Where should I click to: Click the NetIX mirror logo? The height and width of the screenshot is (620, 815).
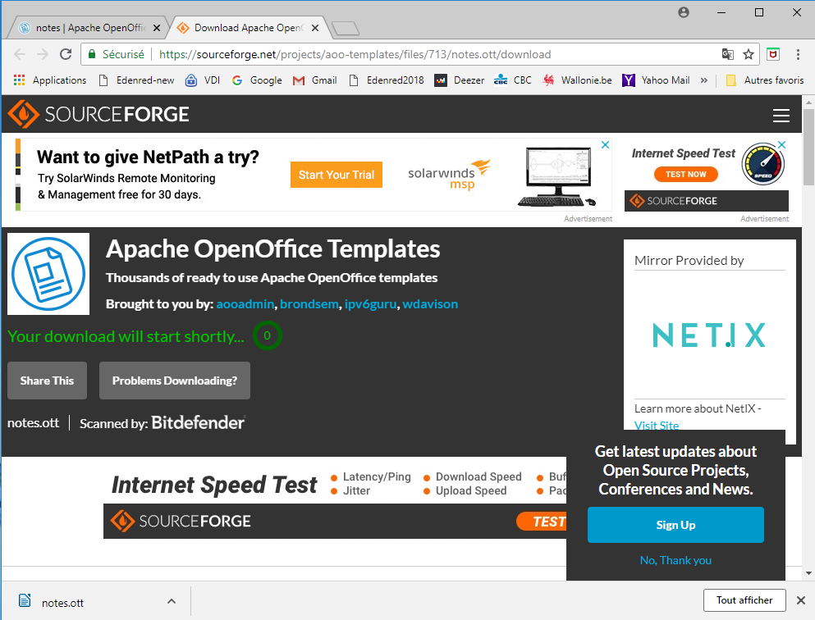[x=709, y=335]
